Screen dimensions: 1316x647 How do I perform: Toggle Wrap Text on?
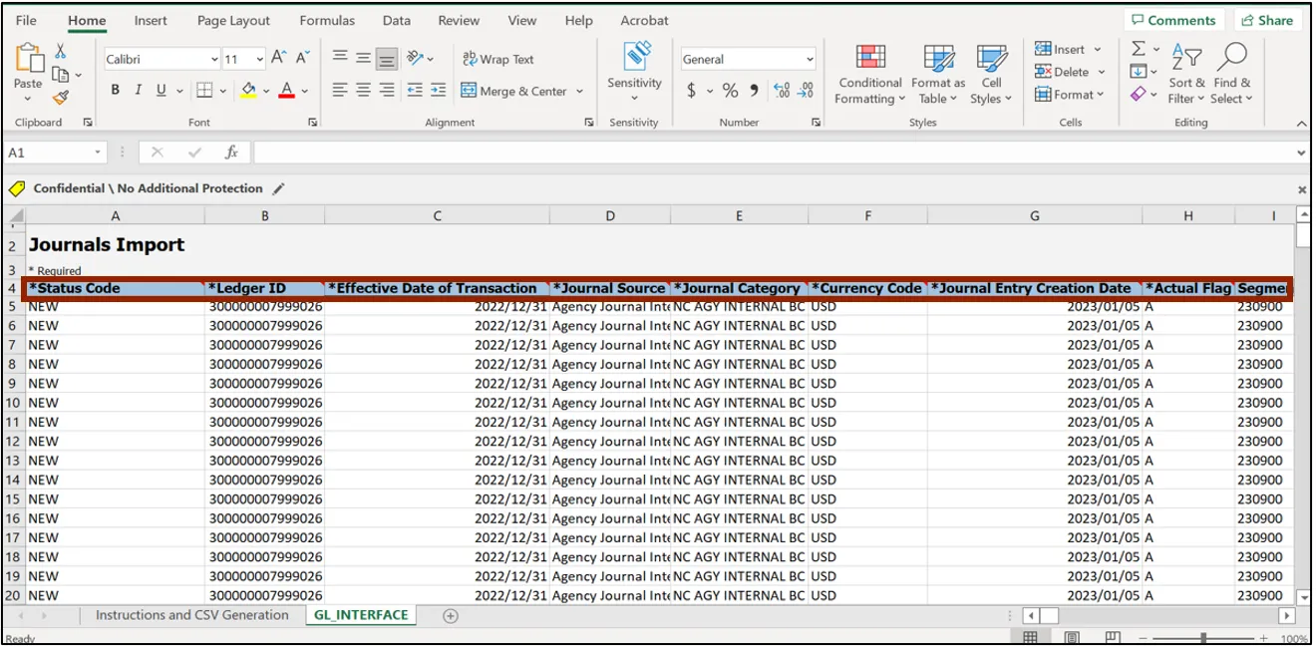click(498, 60)
